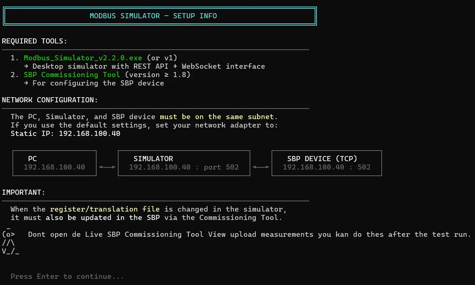The height and width of the screenshot is (285, 475).
Task: Select "is changed in the simulator," text
Action: 226,209
